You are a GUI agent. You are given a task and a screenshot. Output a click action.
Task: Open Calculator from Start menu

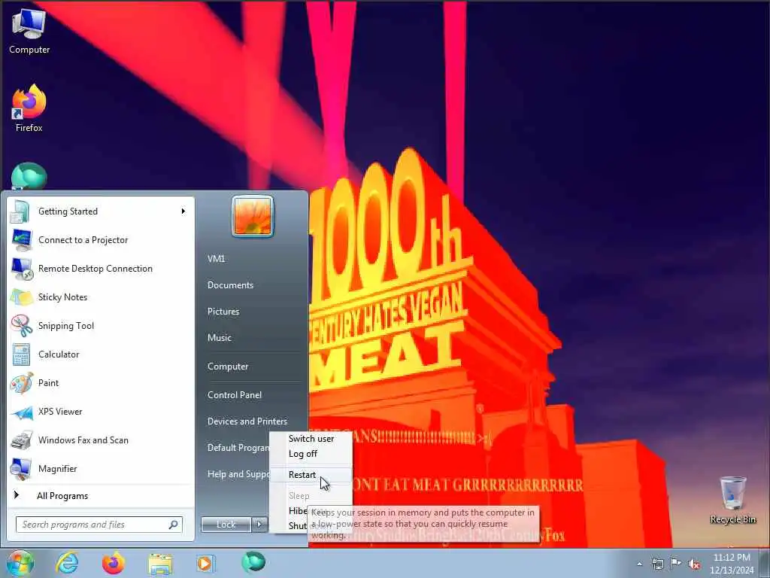tap(102, 354)
